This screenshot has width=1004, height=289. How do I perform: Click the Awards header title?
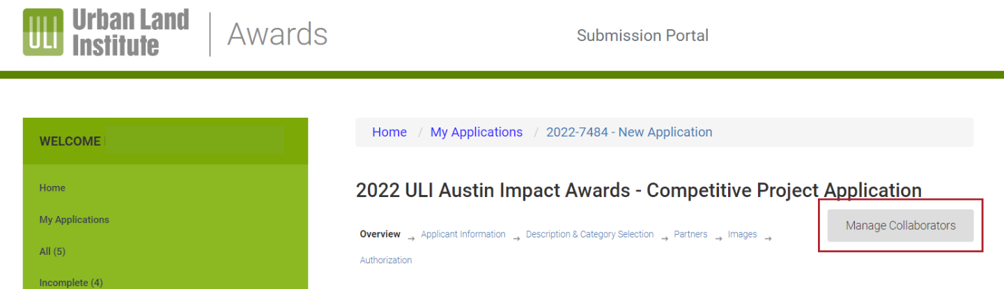277,33
